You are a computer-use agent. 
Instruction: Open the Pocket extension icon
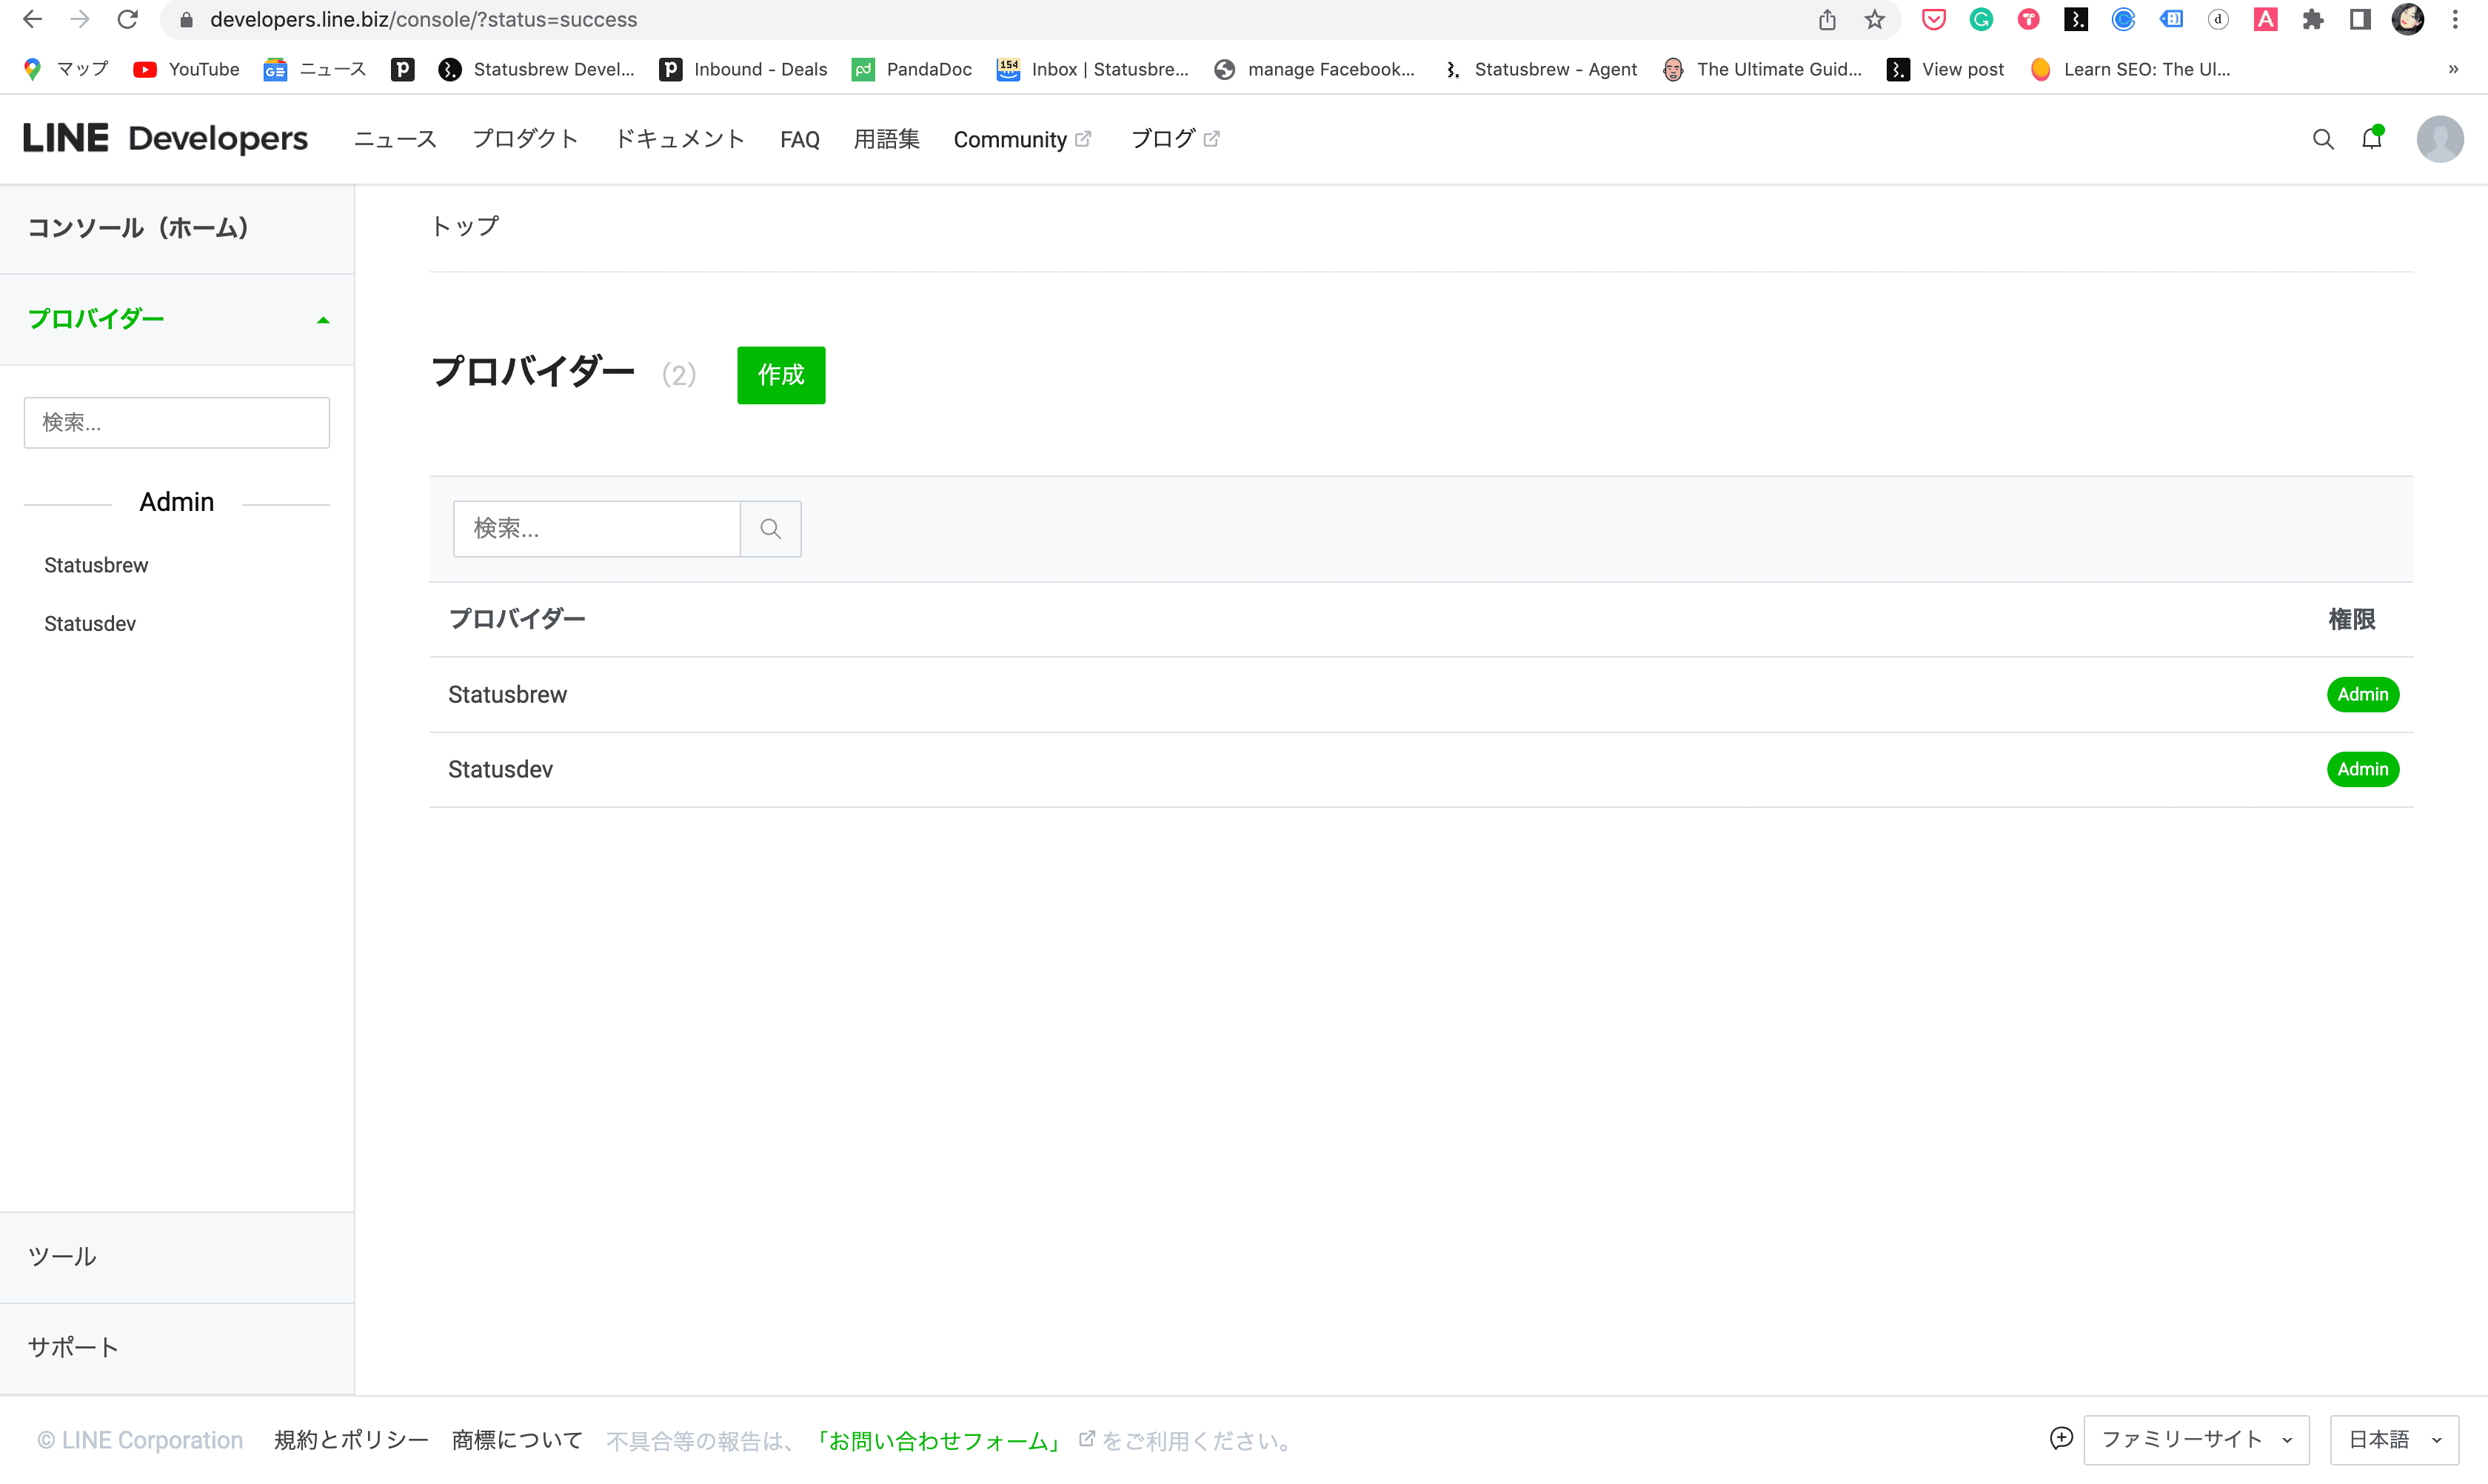click(1933, 19)
